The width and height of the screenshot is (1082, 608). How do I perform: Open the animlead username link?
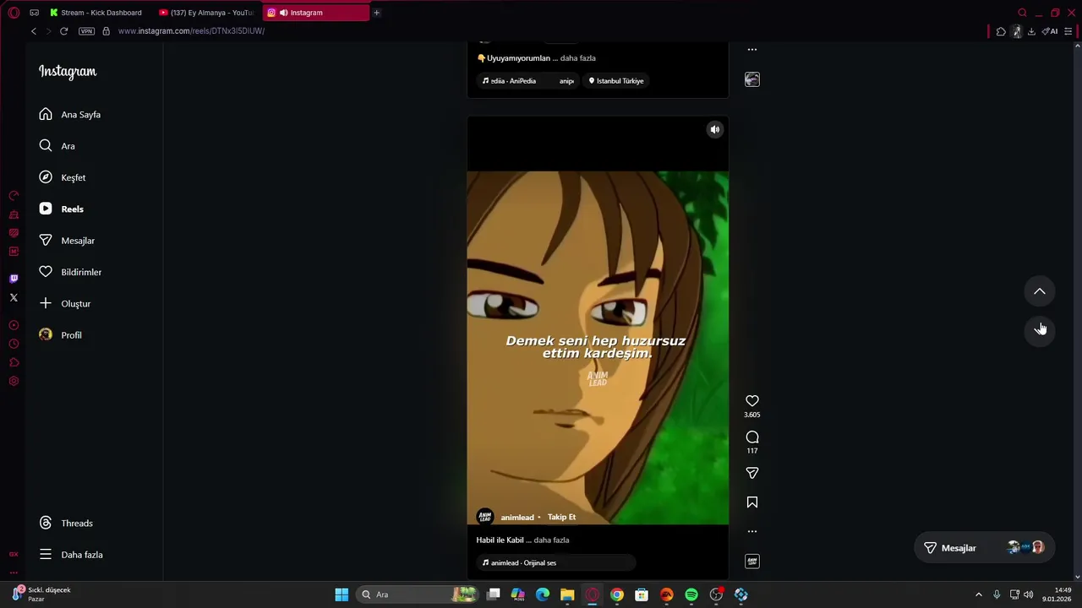[x=517, y=518]
